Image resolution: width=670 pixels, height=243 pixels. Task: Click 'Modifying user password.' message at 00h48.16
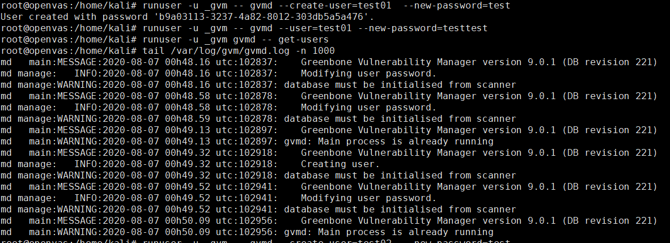point(368,74)
